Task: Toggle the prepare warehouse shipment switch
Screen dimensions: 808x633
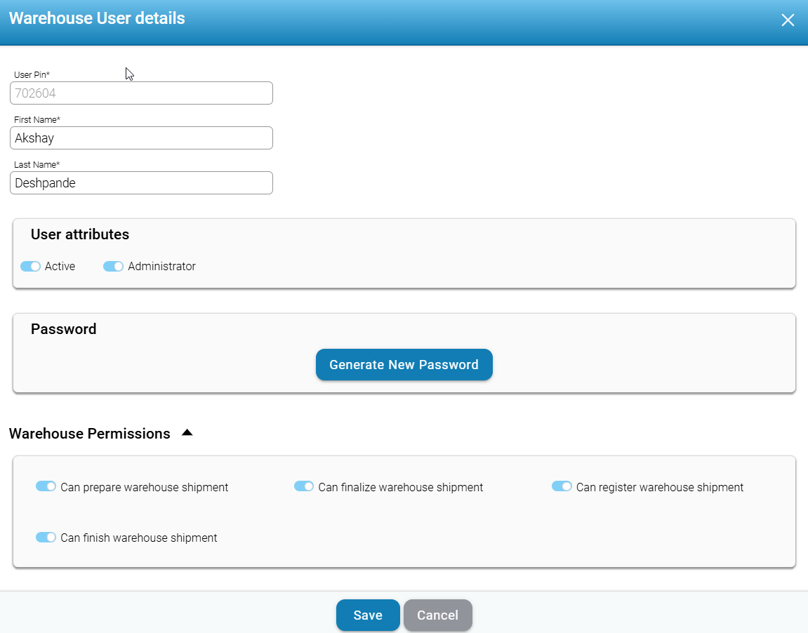Action: 46,486
